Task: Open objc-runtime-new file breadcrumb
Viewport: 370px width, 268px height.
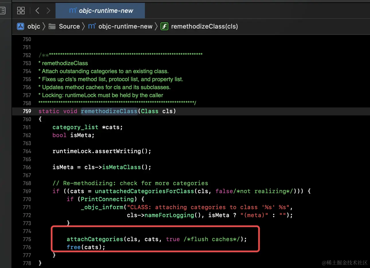Action: point(125,26)
